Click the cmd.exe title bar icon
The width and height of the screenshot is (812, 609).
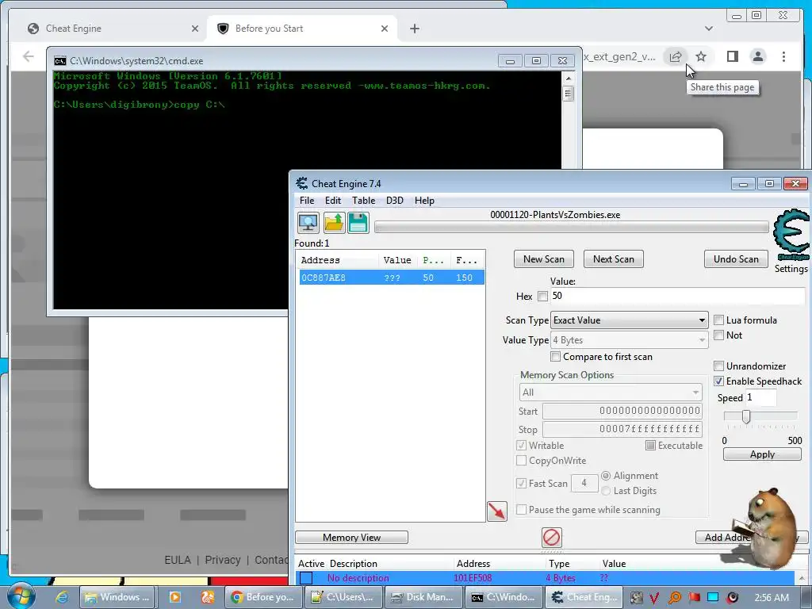[x=60, y=60]
